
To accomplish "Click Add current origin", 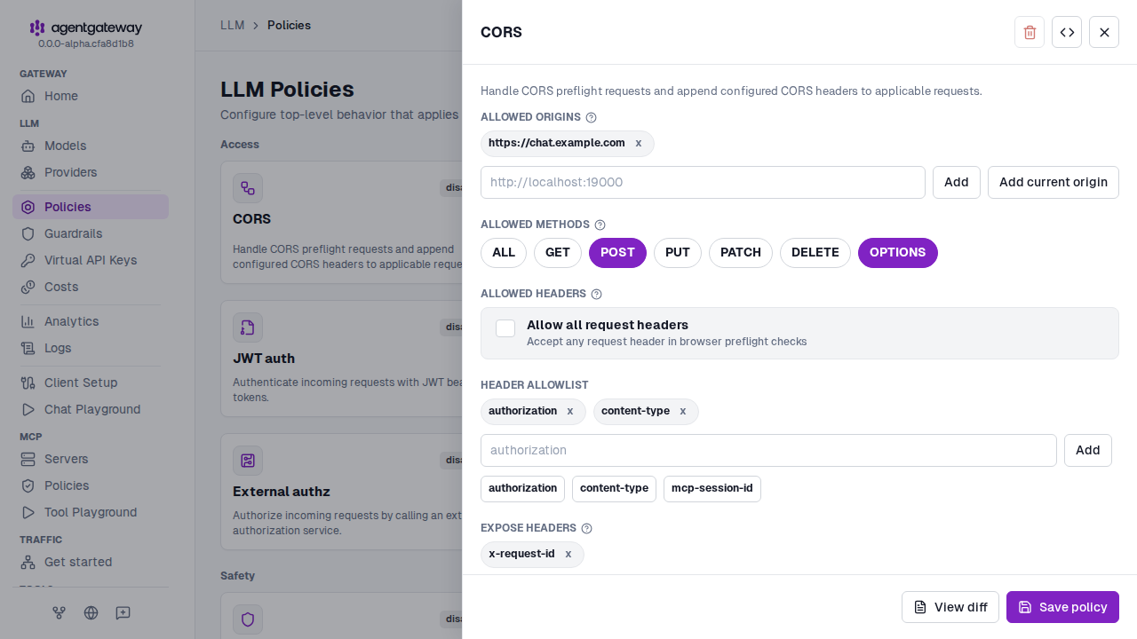I will point(1054,182).
